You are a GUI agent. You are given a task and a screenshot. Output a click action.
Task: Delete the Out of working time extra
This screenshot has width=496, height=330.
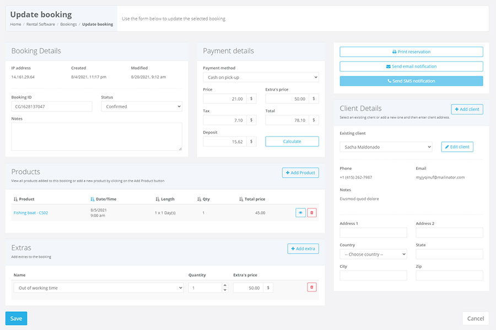tap(311, 287)
